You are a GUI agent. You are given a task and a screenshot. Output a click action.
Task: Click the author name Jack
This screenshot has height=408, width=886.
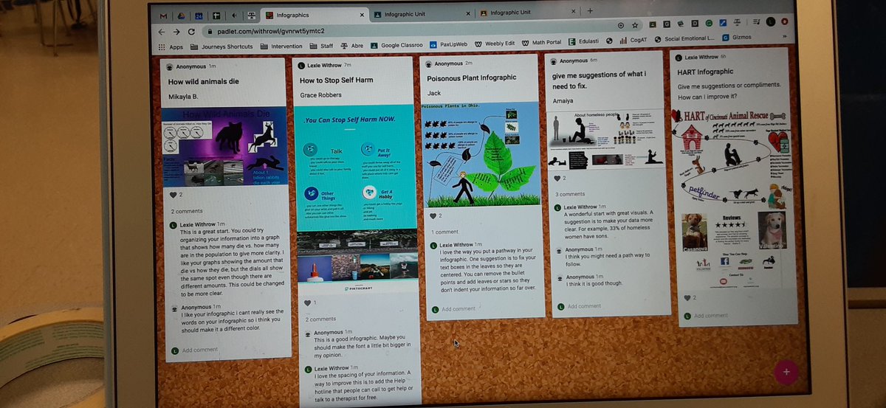(x=433, y=93)
